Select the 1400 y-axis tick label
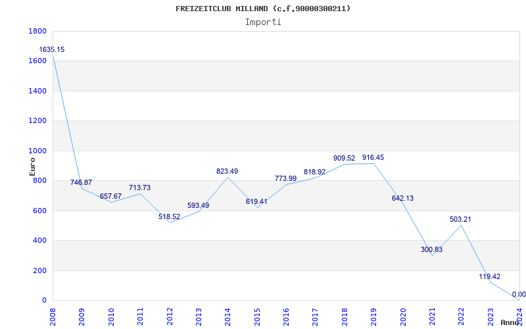This screenshot has height=329, width=526. pyautogui.click(x=37, y=91)
